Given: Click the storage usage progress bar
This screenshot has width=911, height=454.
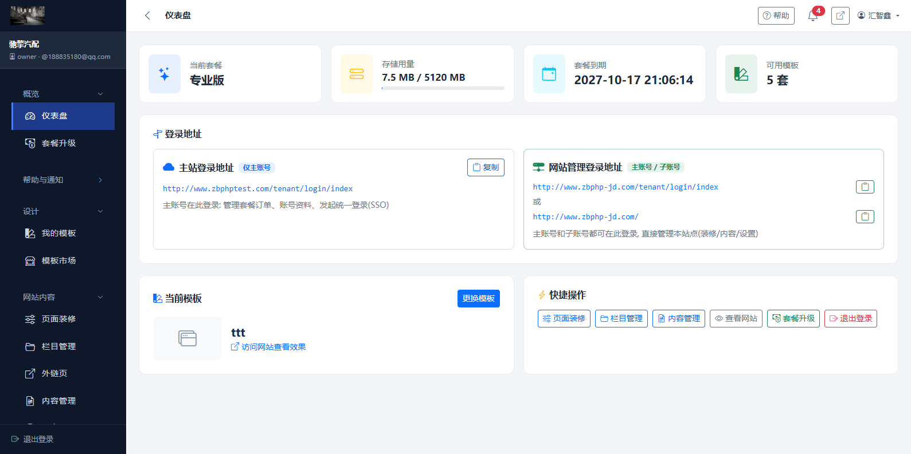Looking at the screenshot, I should [443, 88].
